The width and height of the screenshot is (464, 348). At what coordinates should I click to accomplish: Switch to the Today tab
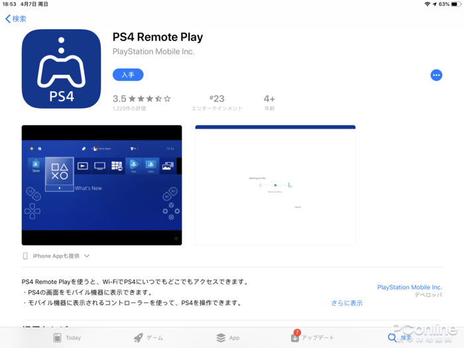click(67, 337)
